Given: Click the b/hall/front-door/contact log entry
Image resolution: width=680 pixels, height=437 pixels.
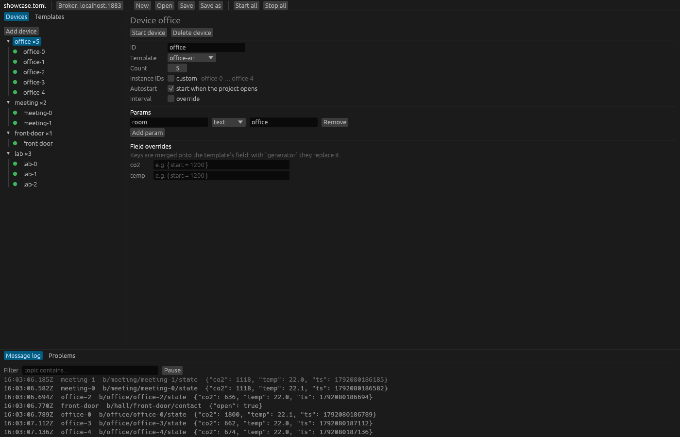Looking at the screenshot, I should click(133, 406).
